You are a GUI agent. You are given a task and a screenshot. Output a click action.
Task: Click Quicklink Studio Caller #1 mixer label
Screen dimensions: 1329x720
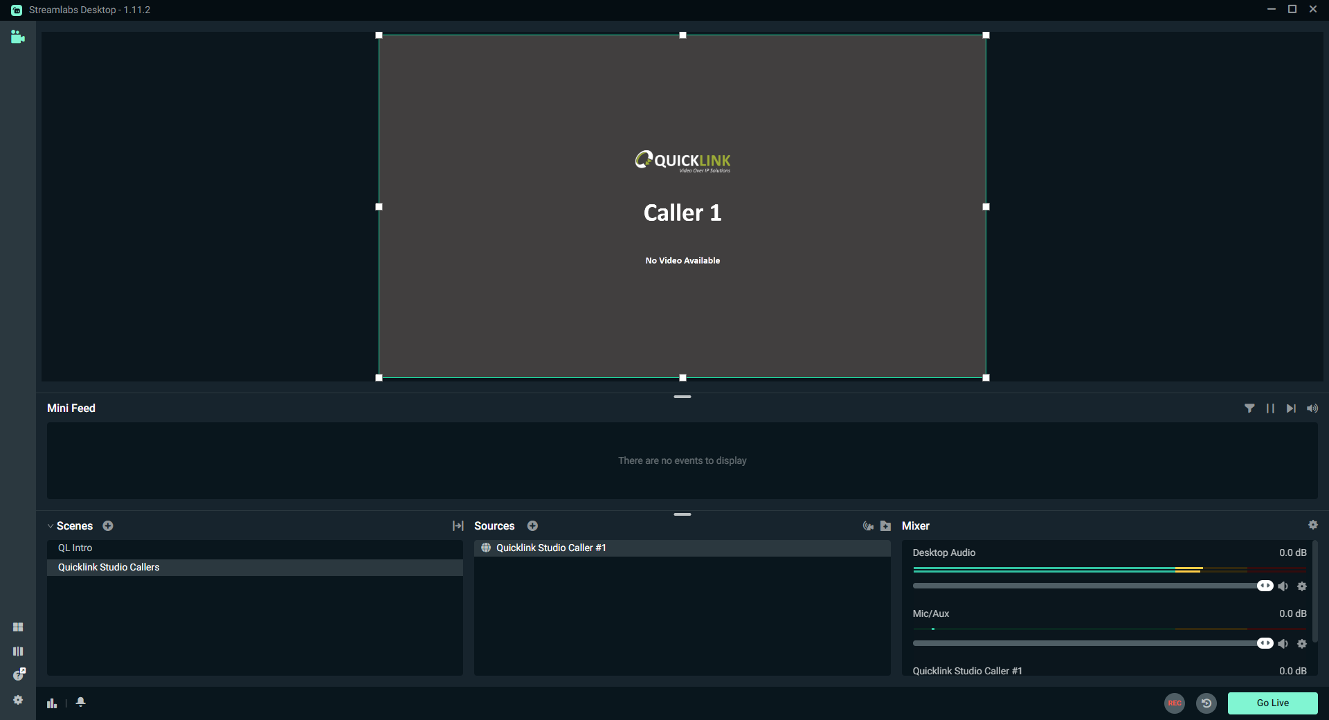click(967, 670)
